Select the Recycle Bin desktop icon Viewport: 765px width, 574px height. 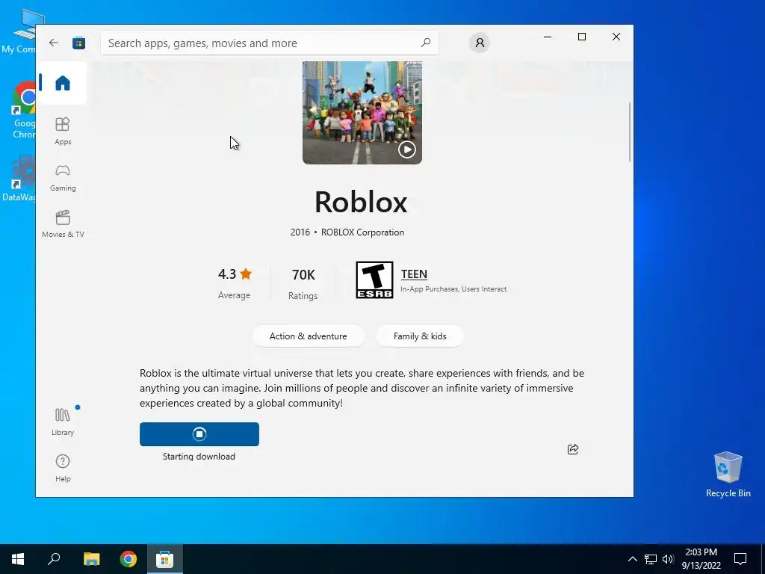pyautogui.click(x=728, y=475)
